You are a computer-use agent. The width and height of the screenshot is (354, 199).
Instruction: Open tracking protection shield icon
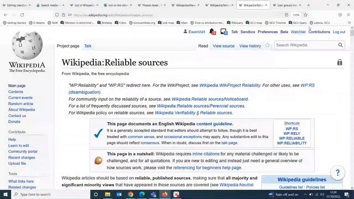(57, 15)
